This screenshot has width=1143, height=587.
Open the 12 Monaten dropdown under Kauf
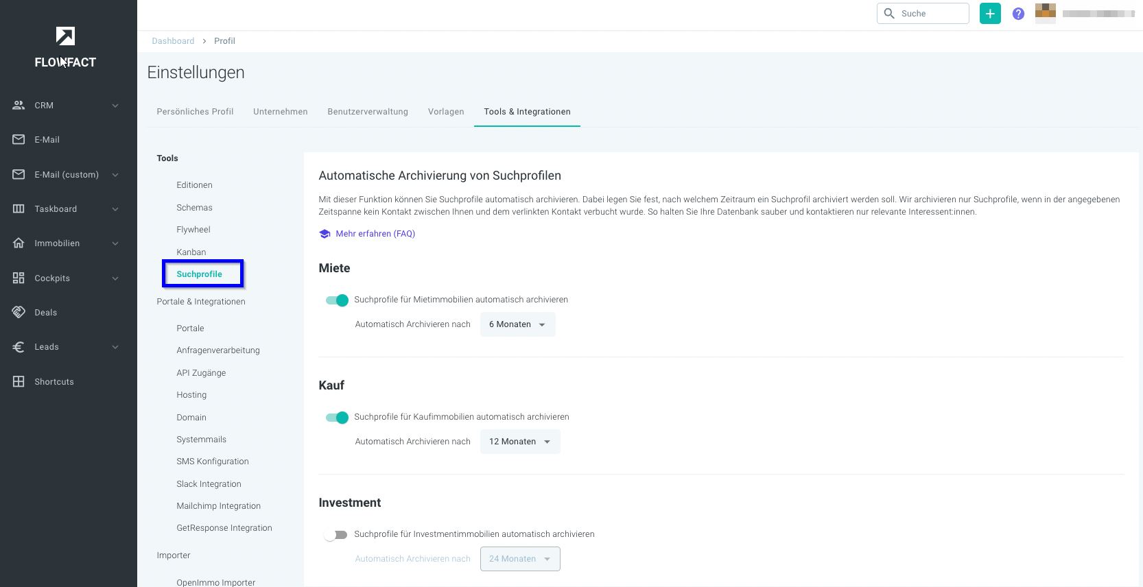pos(519,442)
